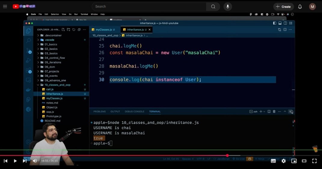Open video player settings gear
The width and height of the screenshot is (322, 169).
(x=284, y=161)
